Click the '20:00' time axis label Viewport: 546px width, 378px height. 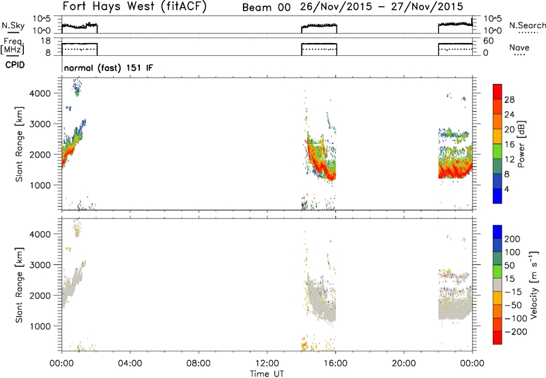tap(403, 364)
